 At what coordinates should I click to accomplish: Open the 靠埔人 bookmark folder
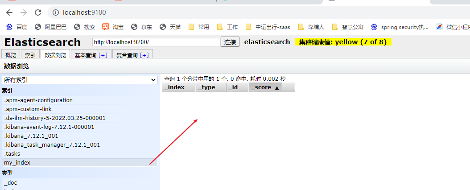click(x=311, y=27)
